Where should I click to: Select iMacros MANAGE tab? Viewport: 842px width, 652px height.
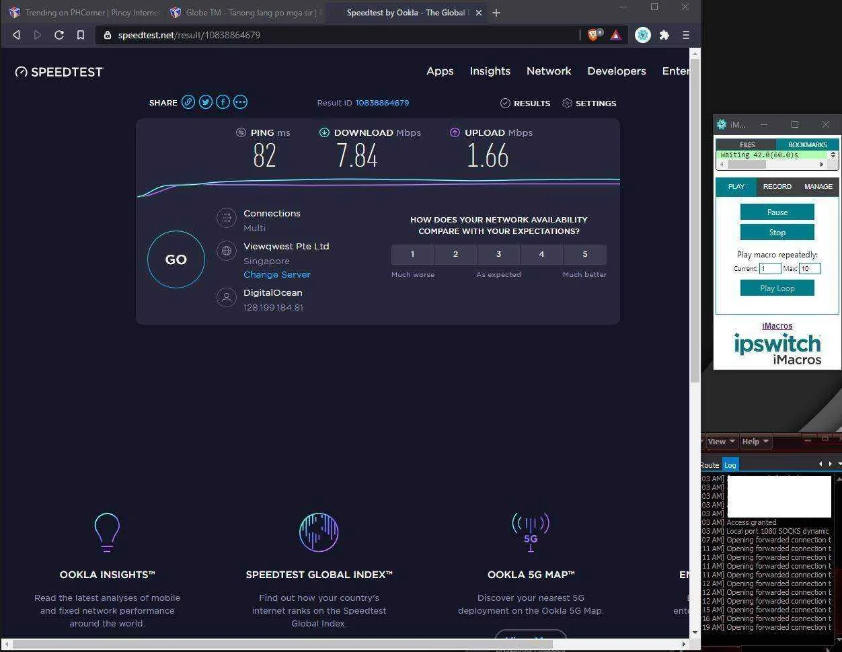click(x=818, y=187)
